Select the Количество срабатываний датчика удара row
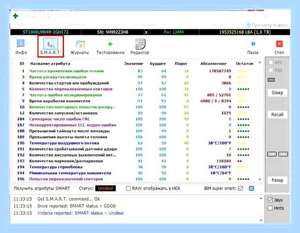300x233 pixels. coord(135,149)
